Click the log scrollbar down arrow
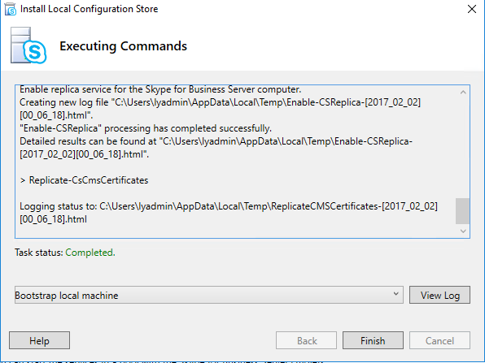The width and height of the screenshot is (485, 363). point(463,231)
